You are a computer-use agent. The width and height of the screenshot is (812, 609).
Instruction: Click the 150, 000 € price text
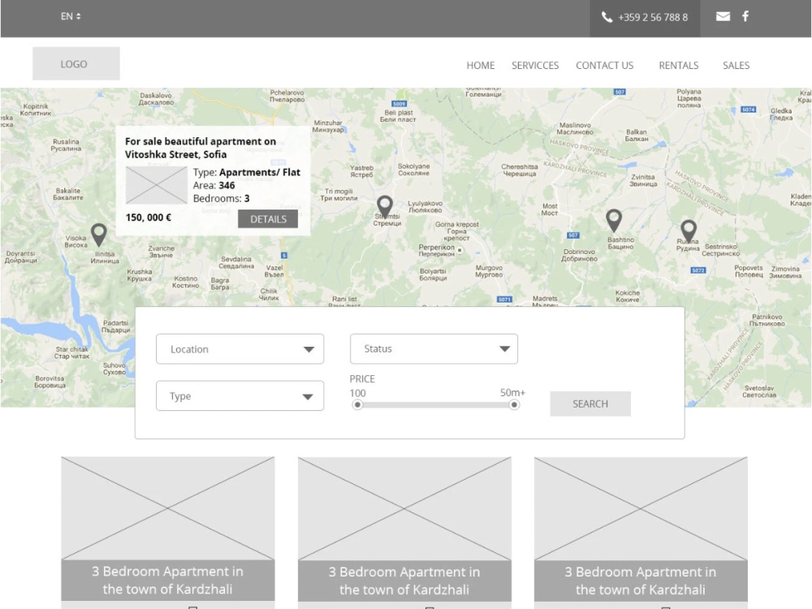tap(148, 218)
